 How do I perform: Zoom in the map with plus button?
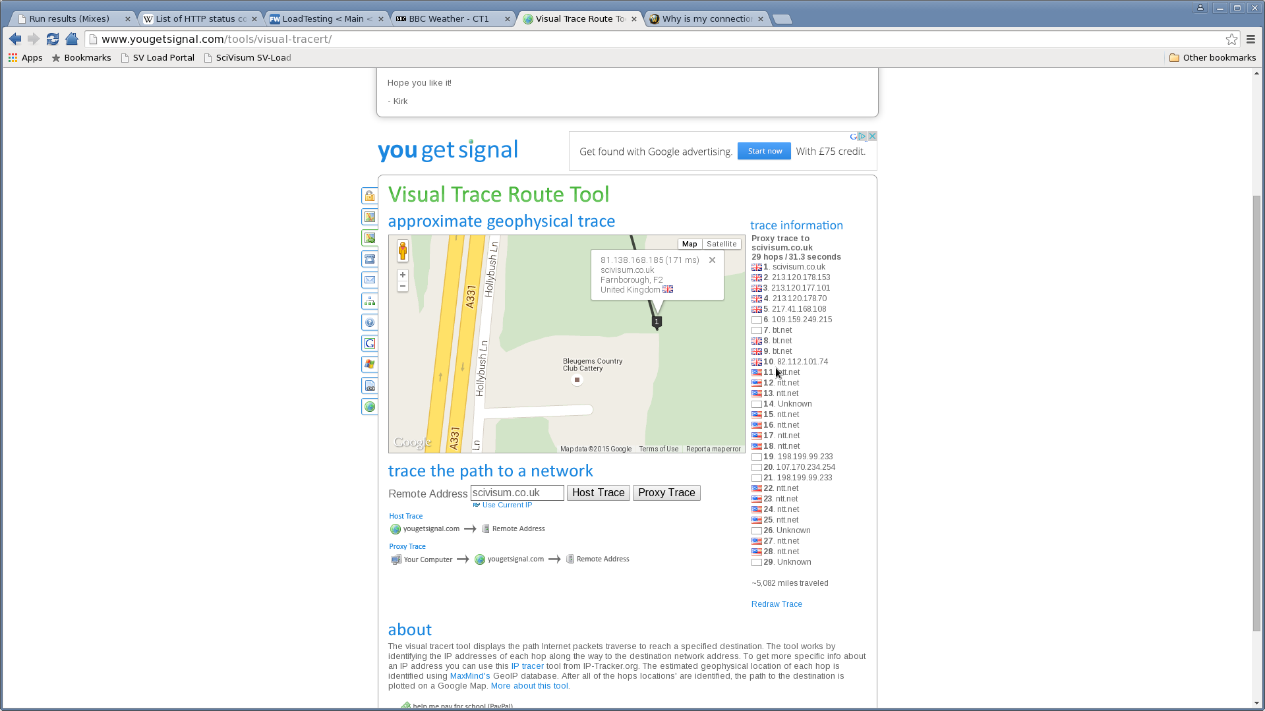pyautogui.click(x=403, y=275)
